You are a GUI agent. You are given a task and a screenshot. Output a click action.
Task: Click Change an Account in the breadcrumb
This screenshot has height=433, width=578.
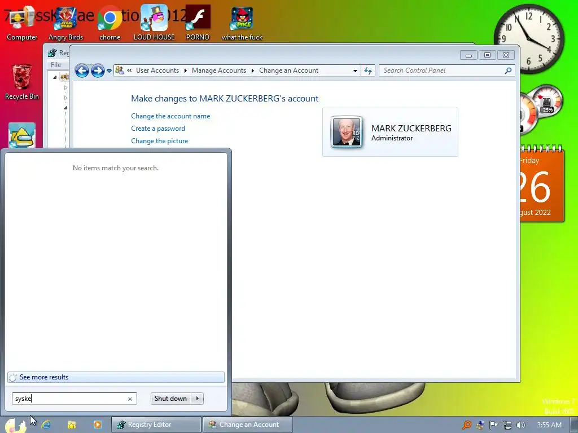[288, 70]
